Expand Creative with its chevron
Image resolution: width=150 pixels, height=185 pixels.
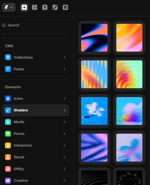coord(65,181)
